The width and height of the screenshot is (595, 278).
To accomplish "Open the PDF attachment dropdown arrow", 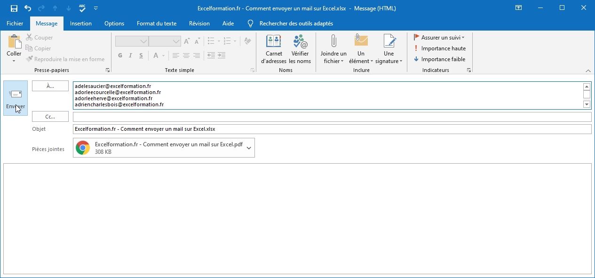I will pyautogui.click(x=249, y=148).
